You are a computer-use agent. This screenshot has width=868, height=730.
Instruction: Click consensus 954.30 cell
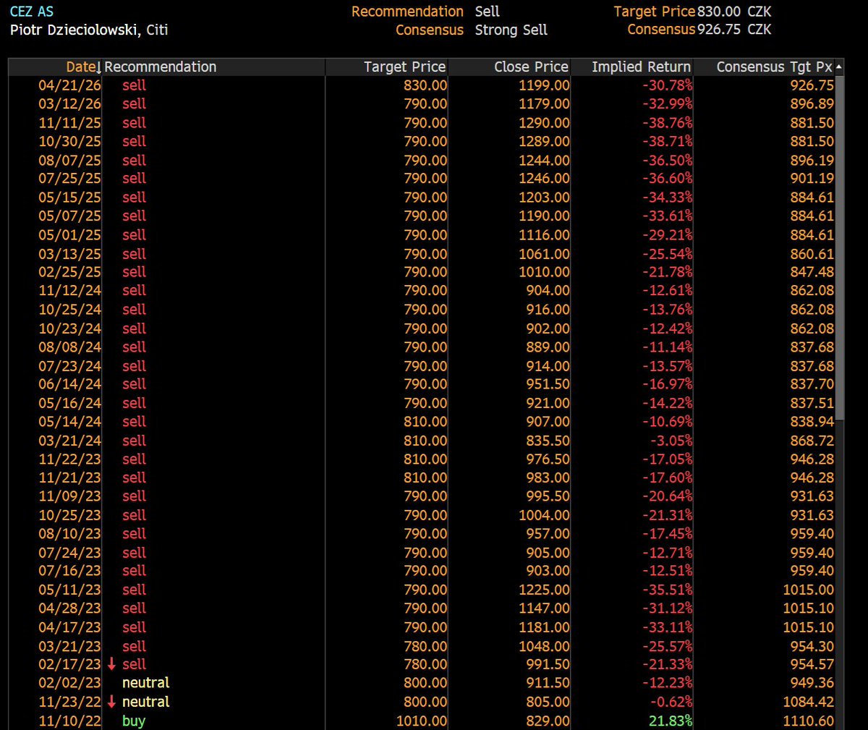point(812,646)
